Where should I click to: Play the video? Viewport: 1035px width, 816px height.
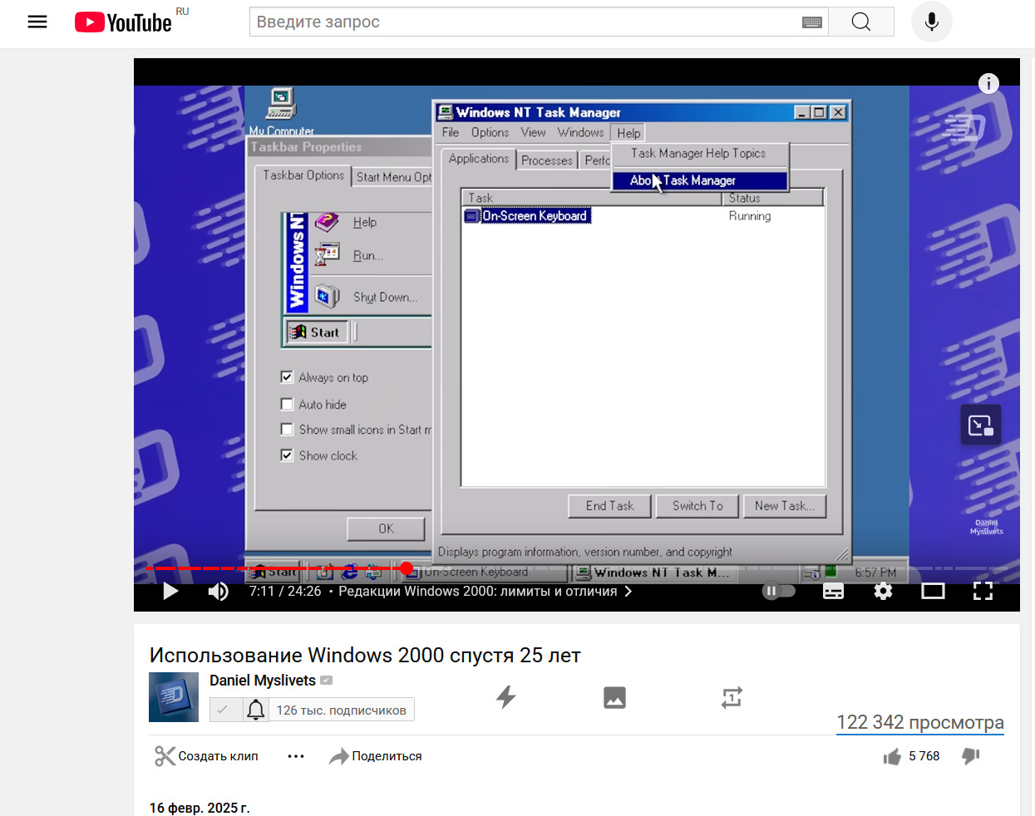(x=170, y=591)
